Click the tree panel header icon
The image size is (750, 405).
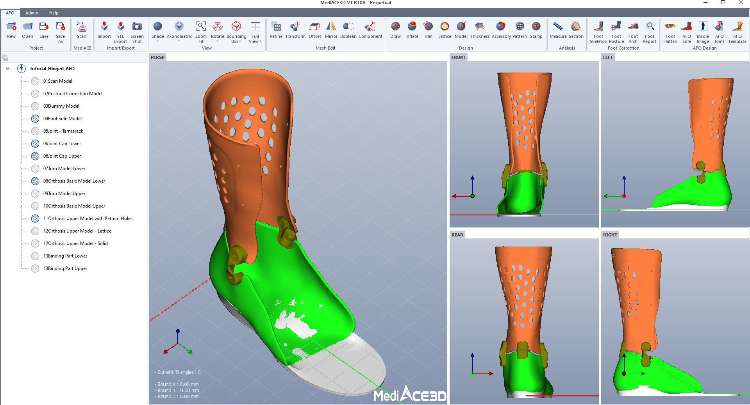5,58
